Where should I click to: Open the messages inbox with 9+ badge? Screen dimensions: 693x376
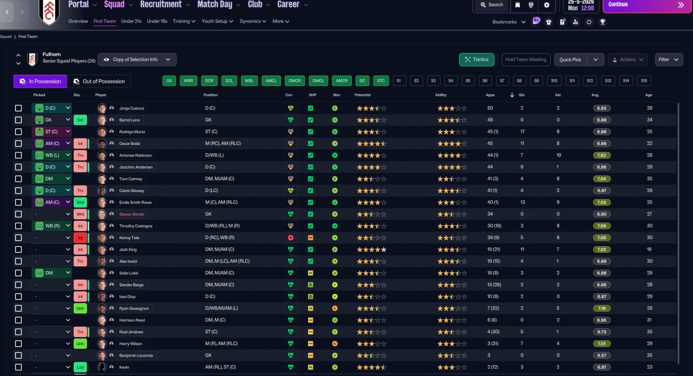535,22
